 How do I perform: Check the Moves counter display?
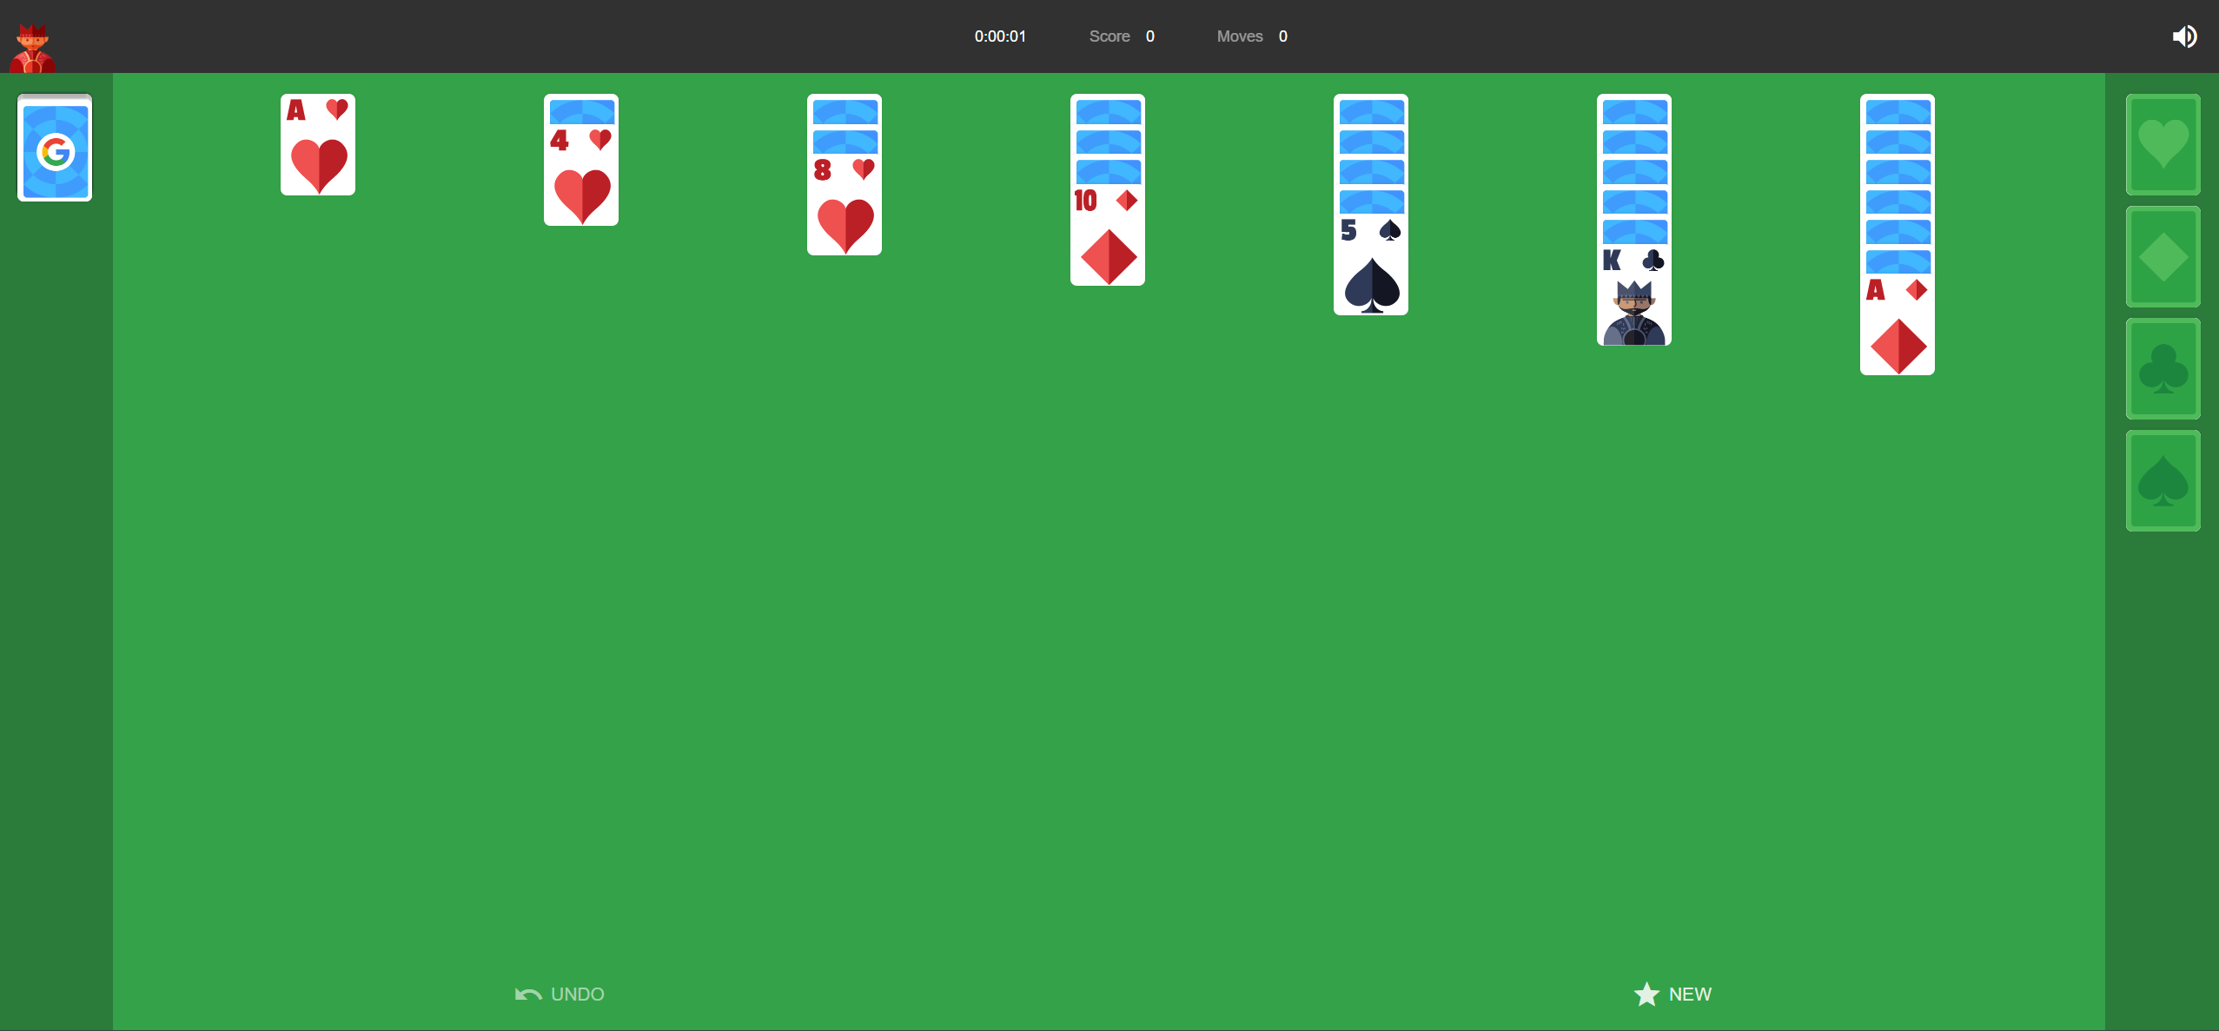(x=1249, y=36)
